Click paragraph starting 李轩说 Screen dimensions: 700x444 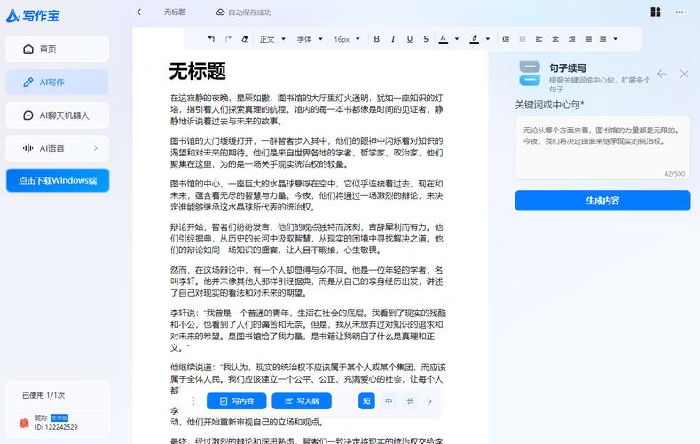[308, 330]
